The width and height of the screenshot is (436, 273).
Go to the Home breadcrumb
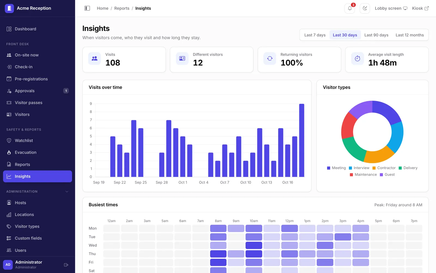pos(102,8)
